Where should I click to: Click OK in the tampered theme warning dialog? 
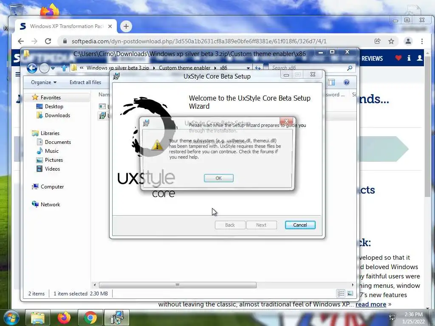(219, 178)
